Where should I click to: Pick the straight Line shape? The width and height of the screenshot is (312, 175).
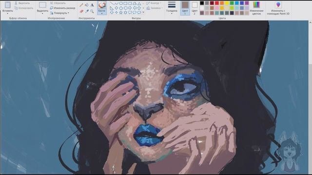pos(112,3)
